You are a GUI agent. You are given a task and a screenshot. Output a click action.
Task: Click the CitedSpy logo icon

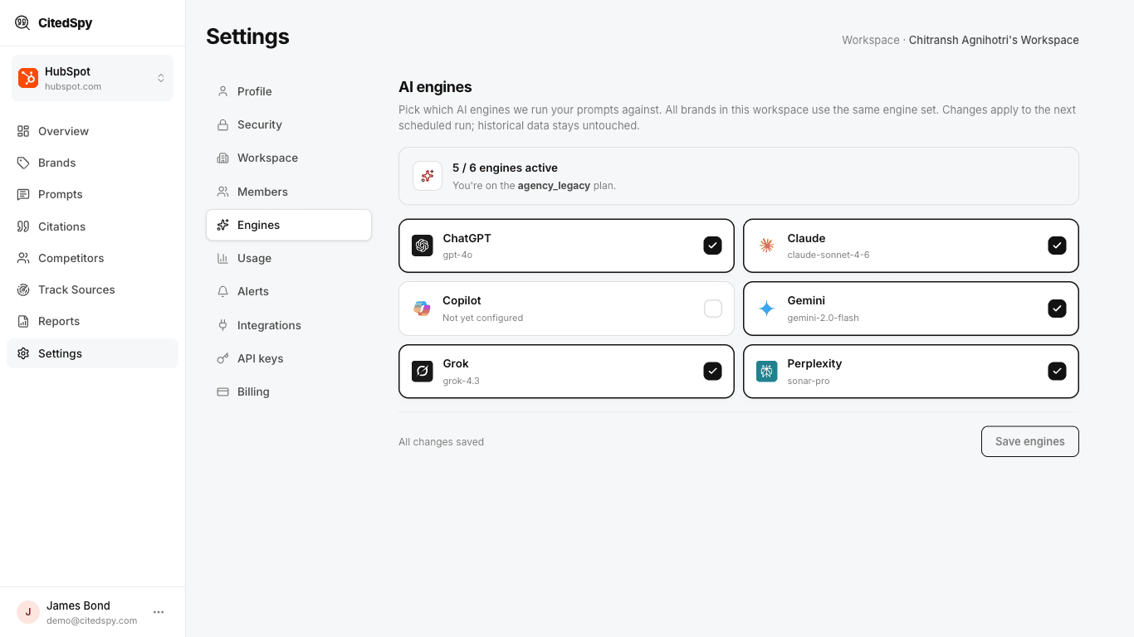pos(22,22)
